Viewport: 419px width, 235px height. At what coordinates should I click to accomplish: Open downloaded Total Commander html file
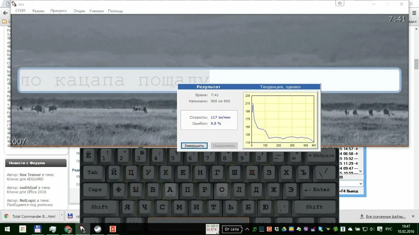[x=31, y=216]
